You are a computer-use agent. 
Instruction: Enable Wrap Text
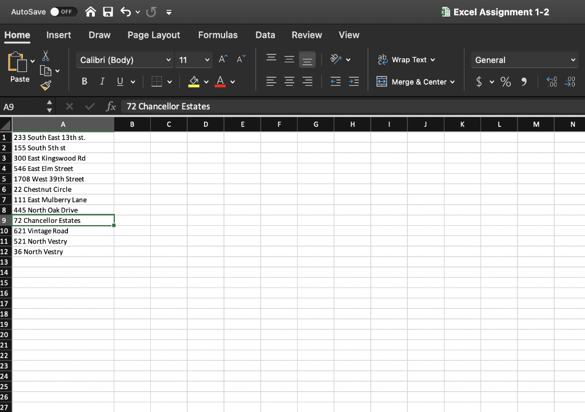tap(406, 59)
